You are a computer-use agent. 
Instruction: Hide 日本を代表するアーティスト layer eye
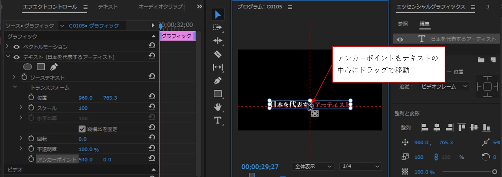point(400,40)
